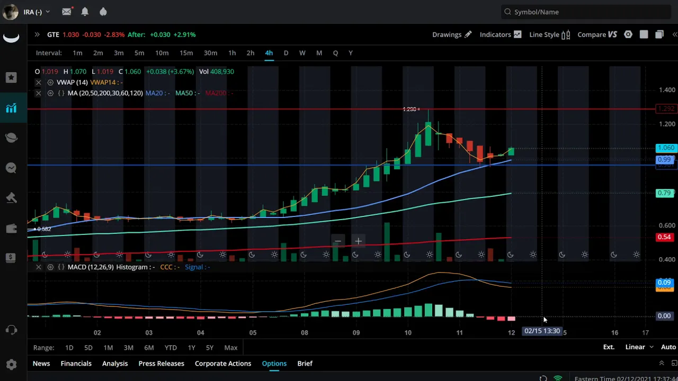Click the chart settings hexagon icon
The height and width of the screenshot is (381, 678).
click(x=628, y=34)
